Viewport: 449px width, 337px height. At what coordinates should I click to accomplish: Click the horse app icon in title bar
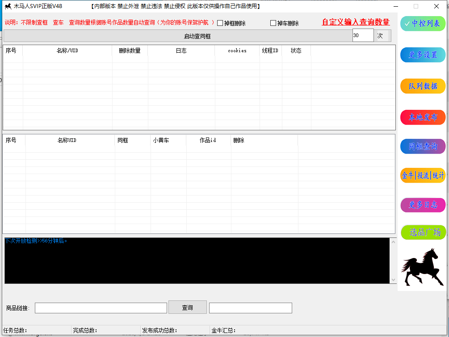(x=8, y=6)
